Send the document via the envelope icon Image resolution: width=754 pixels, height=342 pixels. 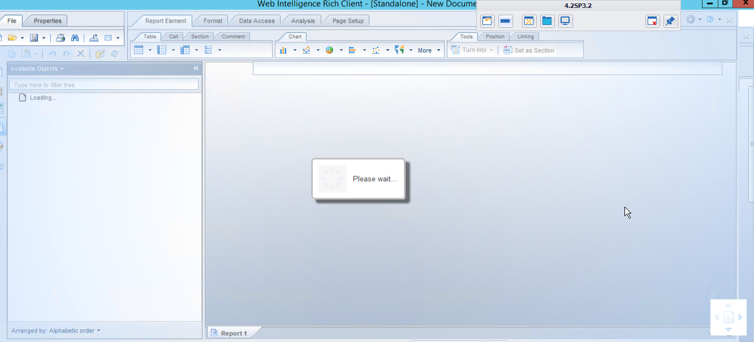(108, 38)
